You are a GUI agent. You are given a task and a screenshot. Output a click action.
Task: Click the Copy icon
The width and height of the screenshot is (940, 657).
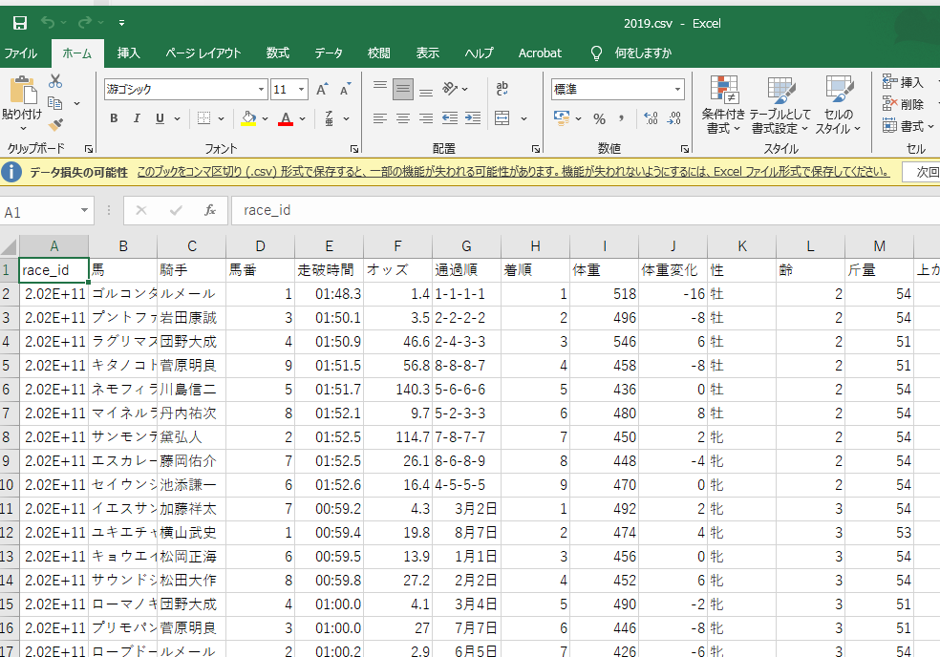(55, 103)
